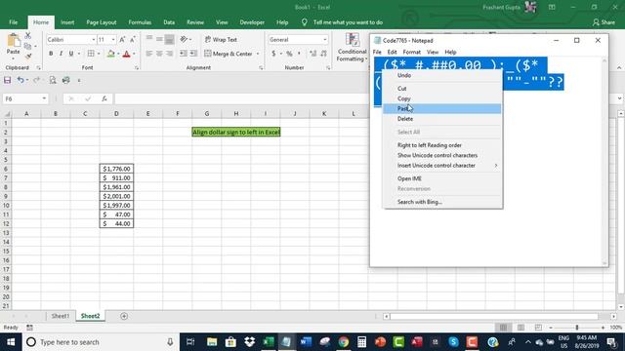Open the Developer ribbon tab
625x351 pixels.
click(252, 22)
